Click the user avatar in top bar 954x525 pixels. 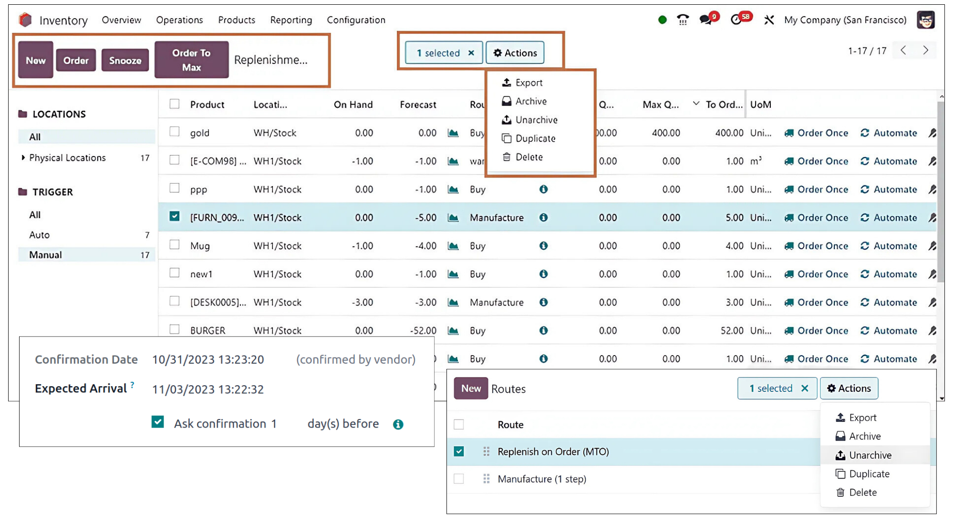coord(925,20)
